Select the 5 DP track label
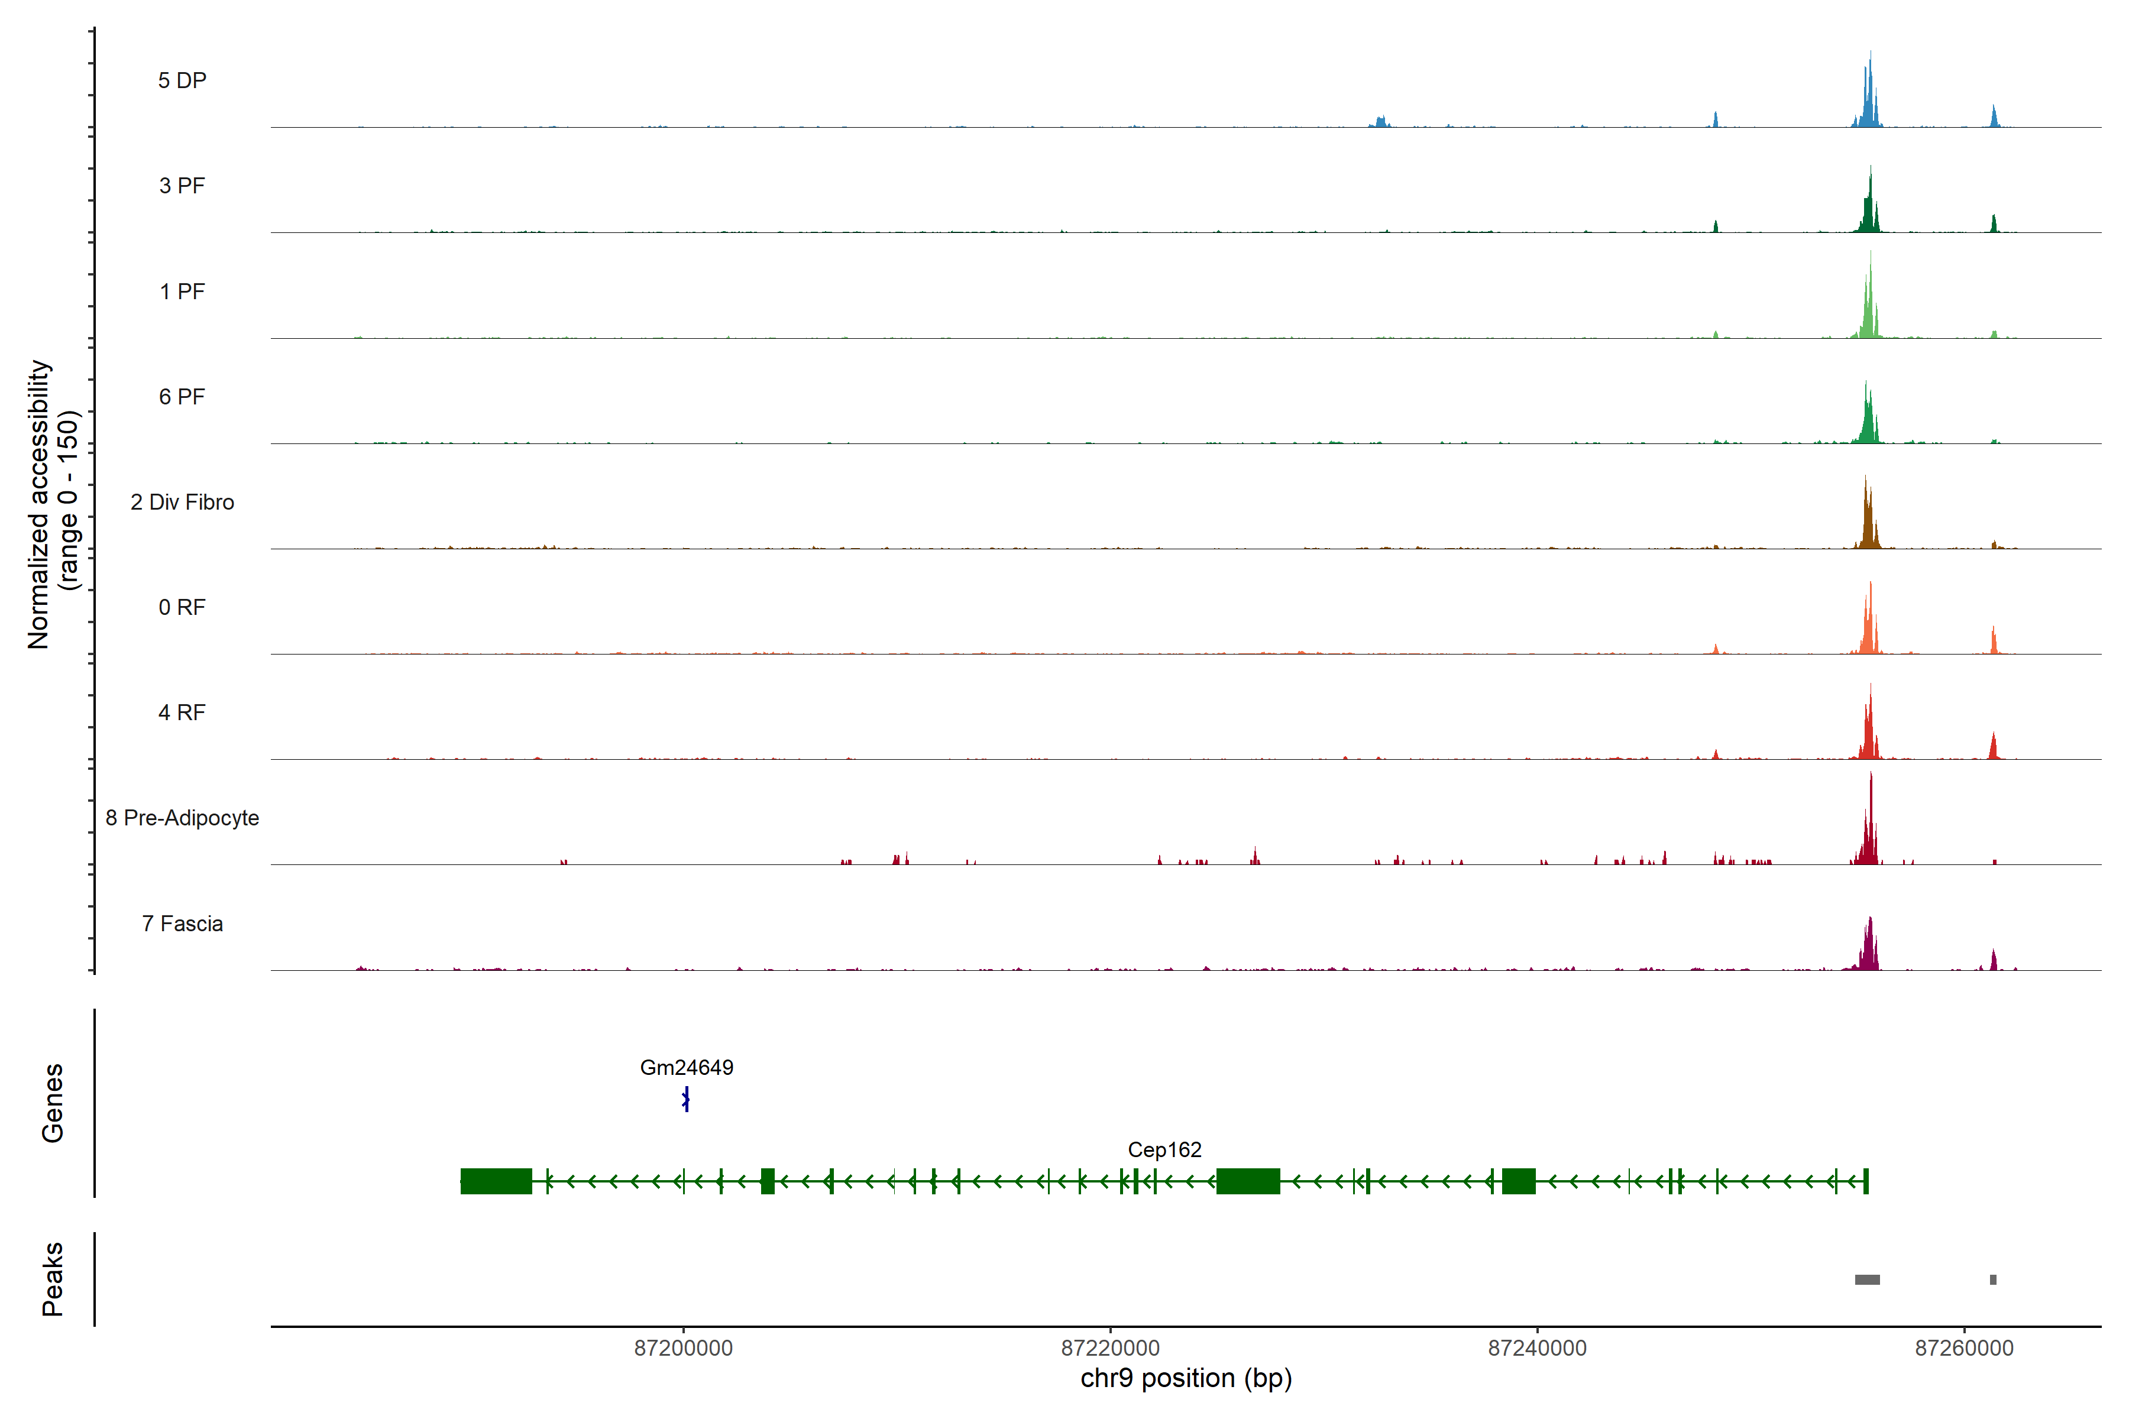 pyautogui.click(x=182, y=80)
